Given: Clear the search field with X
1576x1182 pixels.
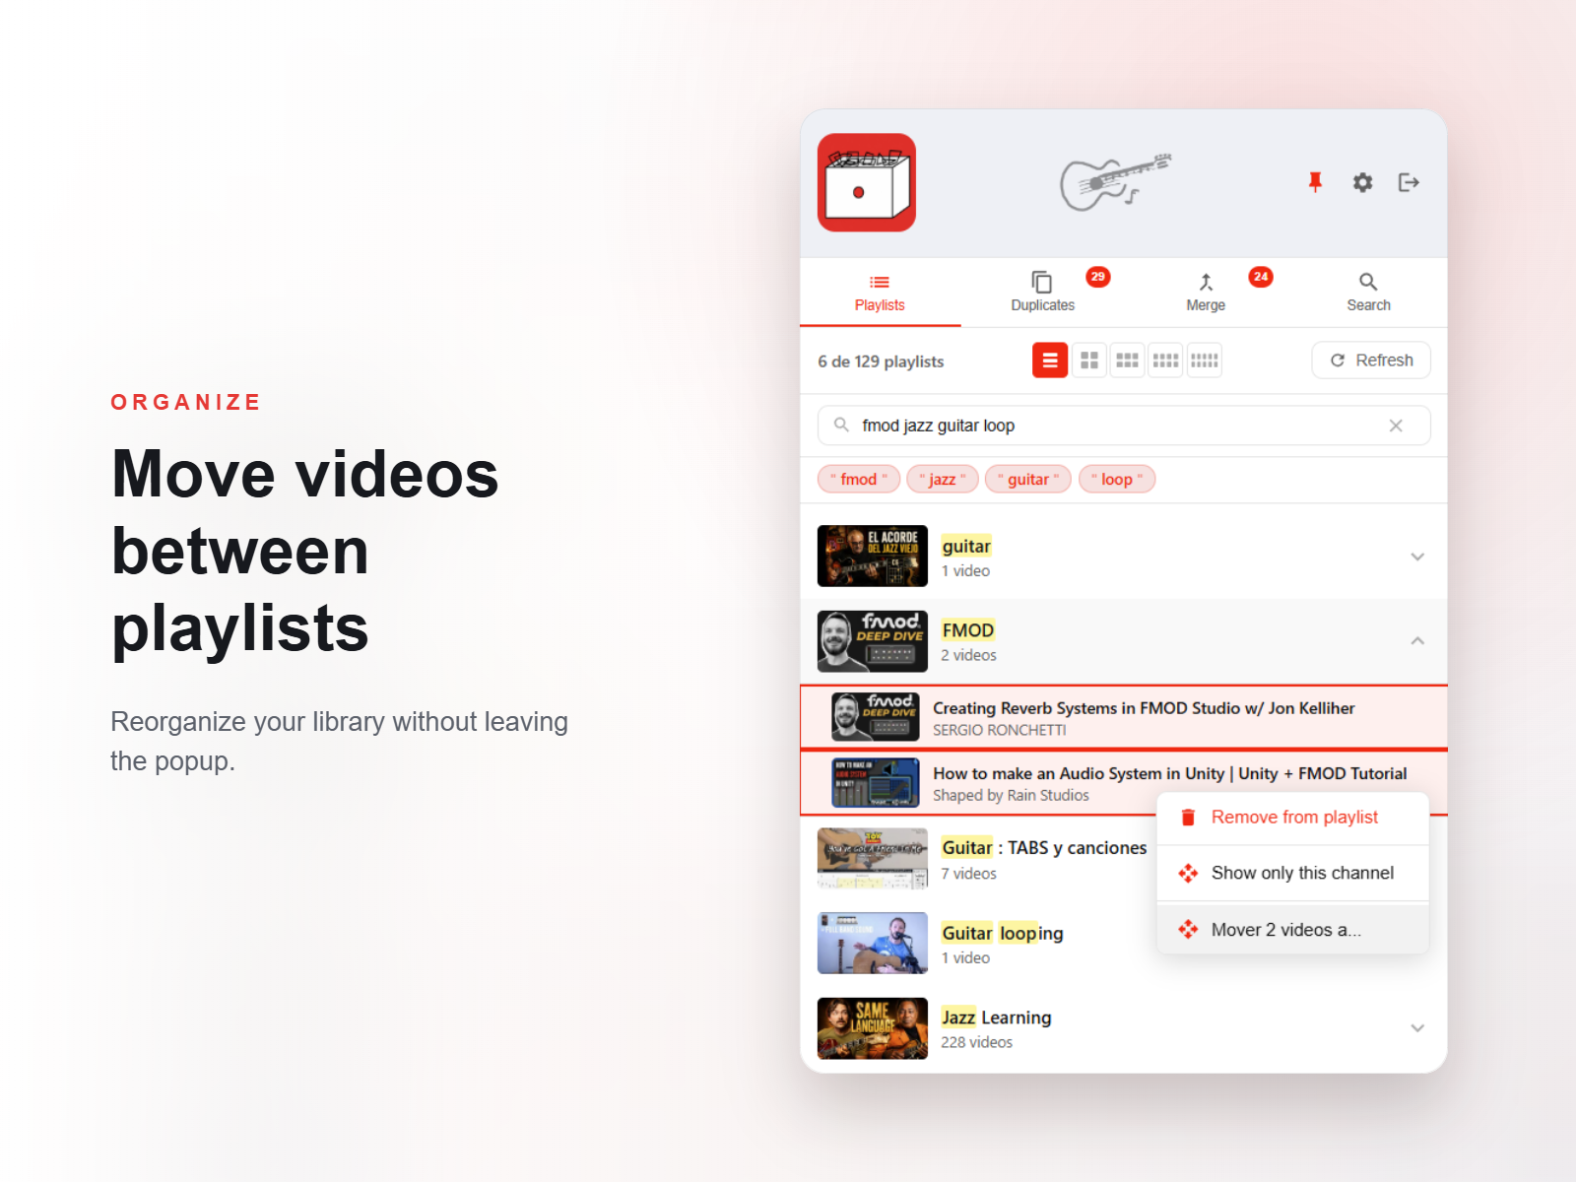Looking at the screenshot, I should click(1396, 426).
